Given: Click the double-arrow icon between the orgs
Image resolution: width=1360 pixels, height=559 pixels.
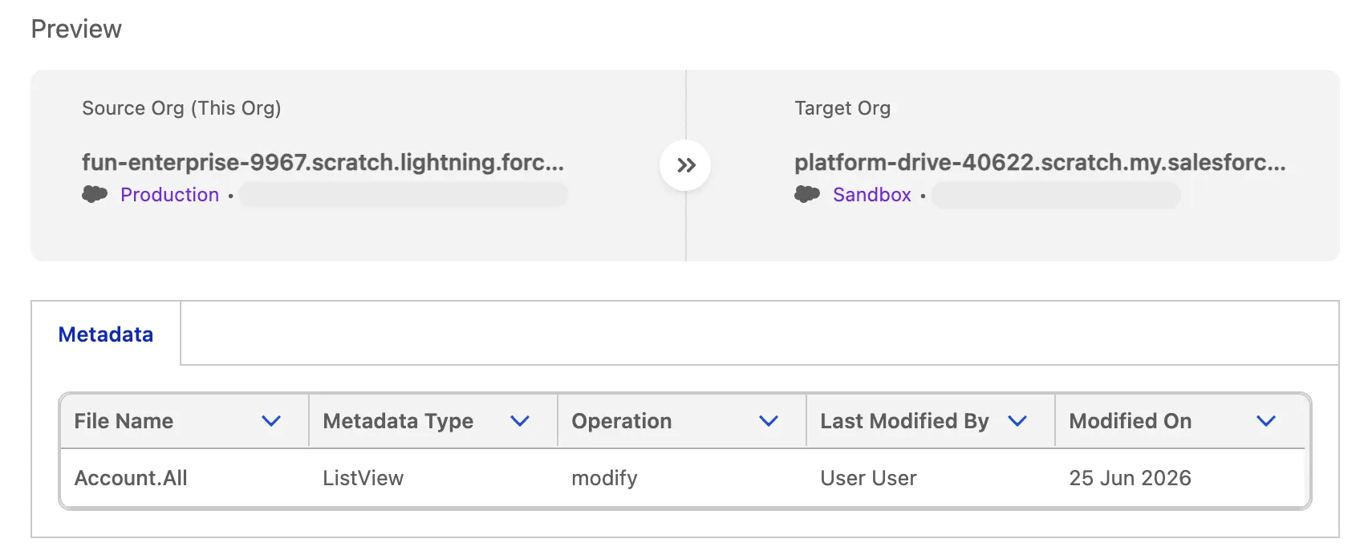Looking at the screenshot, I should pyautogui.click(x=685, y=165).
